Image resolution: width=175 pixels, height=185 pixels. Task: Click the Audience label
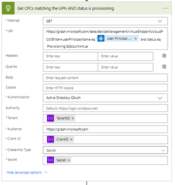click(x=14, y=129)
